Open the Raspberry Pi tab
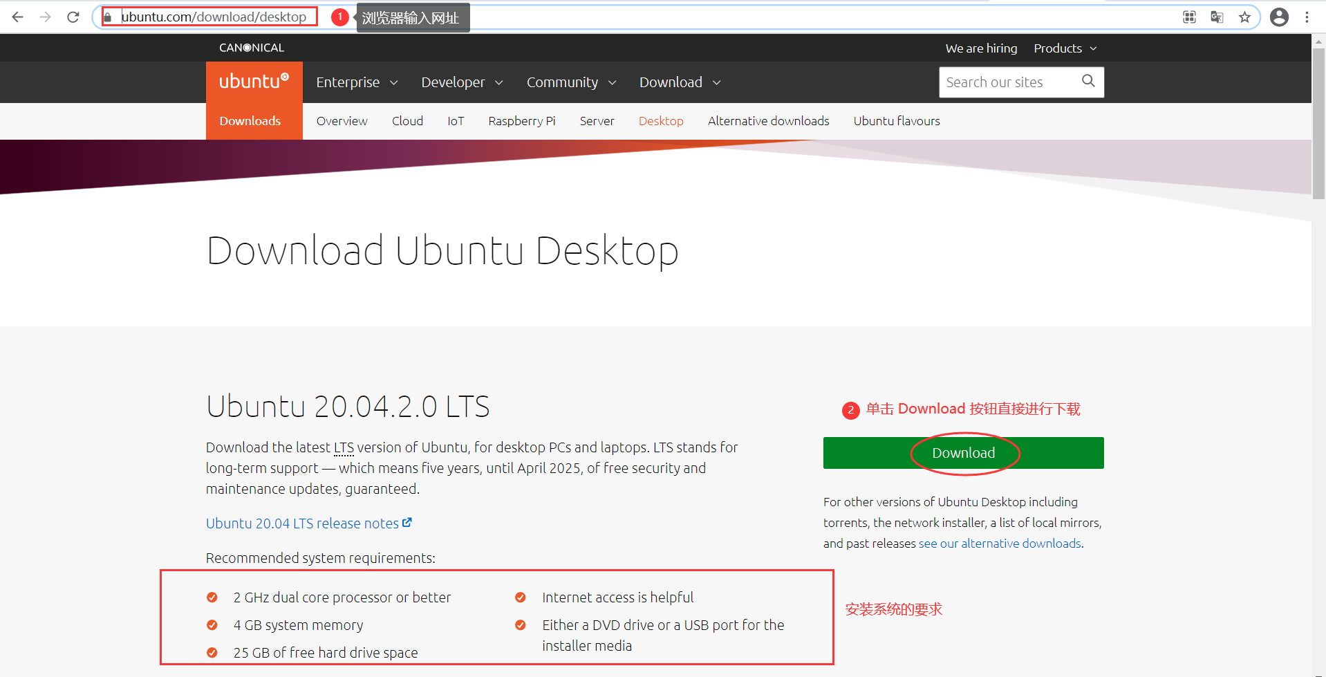Image resolution: width=1326 pixels, height=677 pixels. click(x=522, y=121)
